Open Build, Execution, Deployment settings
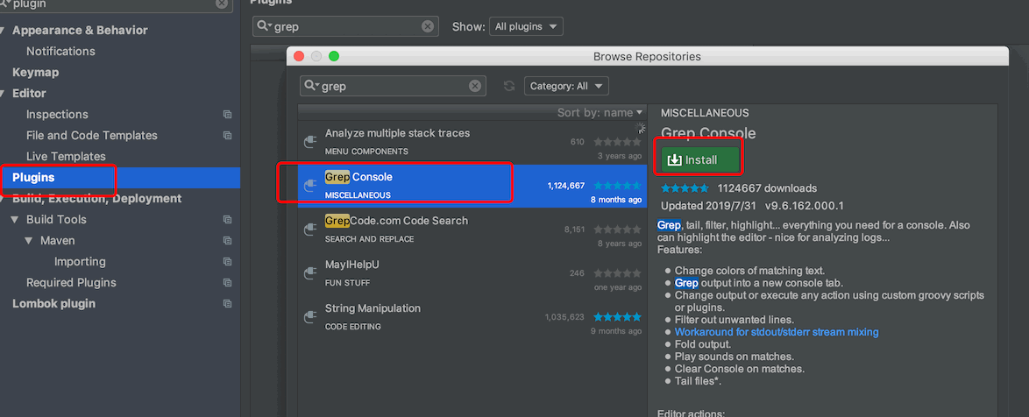 pyautogui.click(x=97, y=199)
